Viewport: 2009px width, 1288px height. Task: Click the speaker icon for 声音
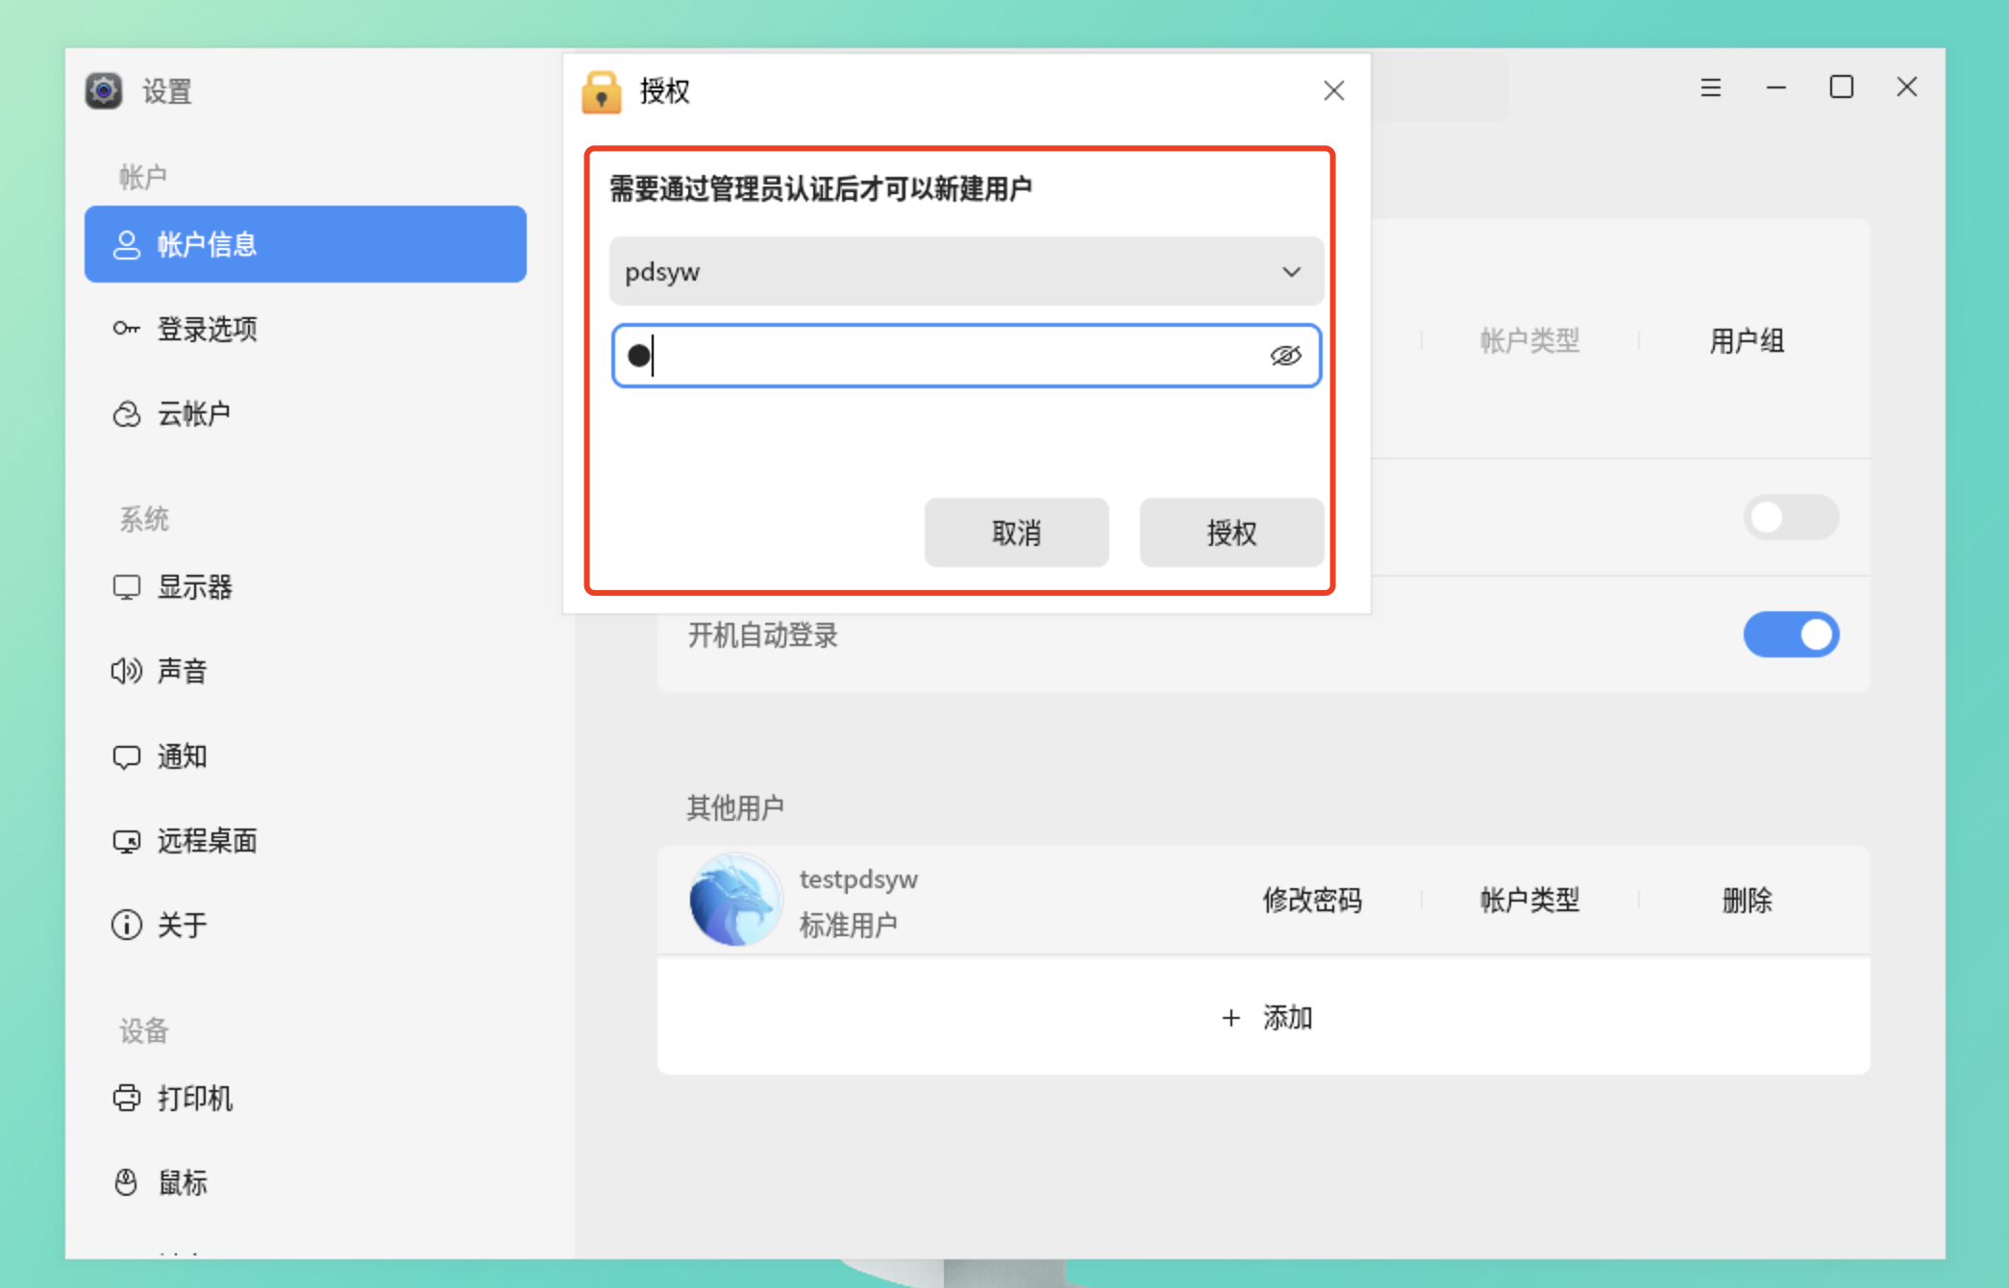click(x=126, y=671)
